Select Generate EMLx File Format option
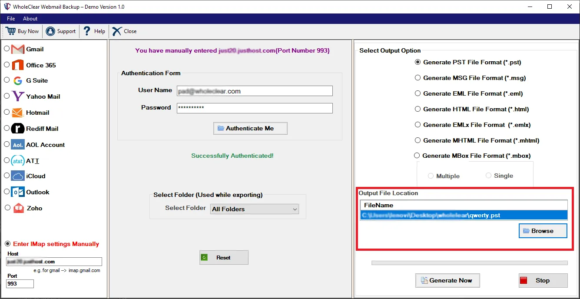 [x=418, y=125]
